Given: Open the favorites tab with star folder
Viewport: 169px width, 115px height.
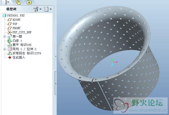Looking at the screenshot, I should tap(29, 2).
